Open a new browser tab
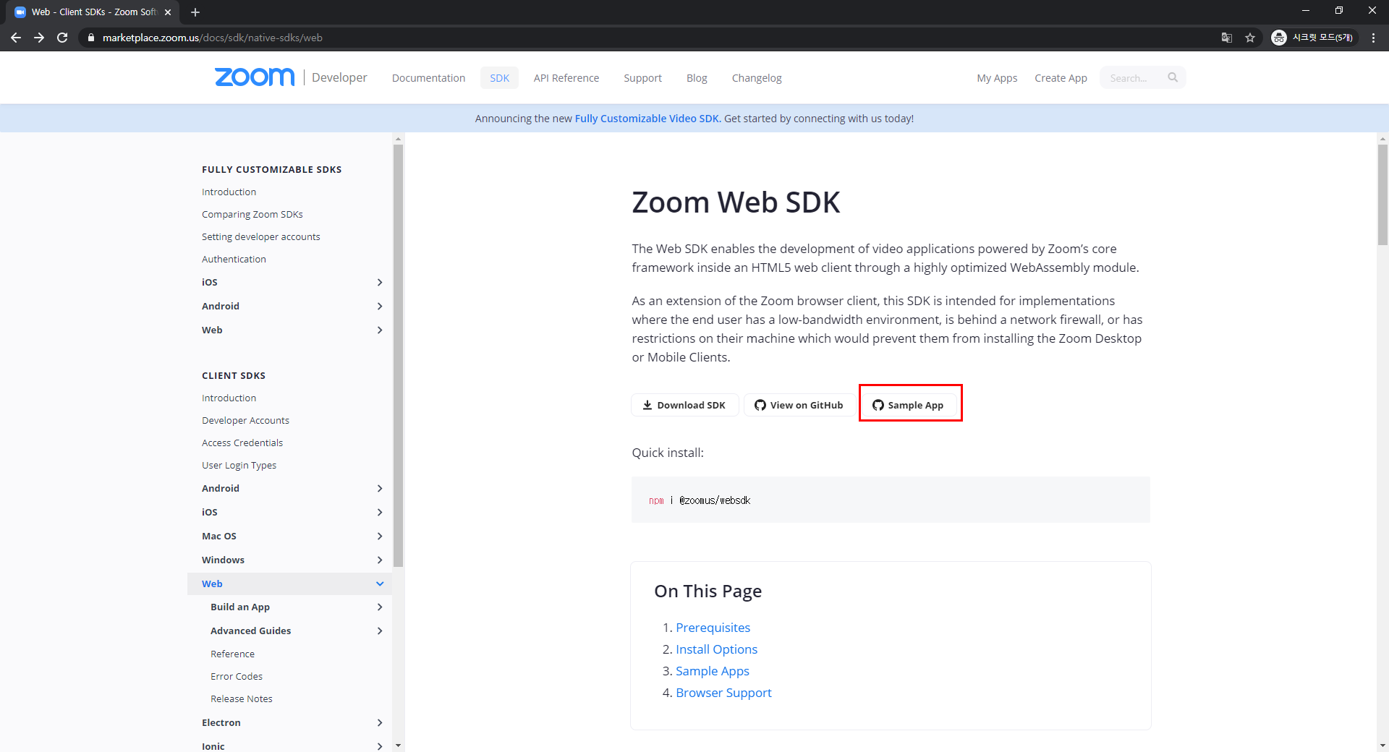1389x752 pixels. pos(195,12)
